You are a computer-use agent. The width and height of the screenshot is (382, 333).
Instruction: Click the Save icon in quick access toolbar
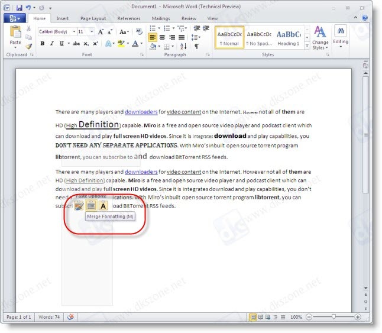20,8
